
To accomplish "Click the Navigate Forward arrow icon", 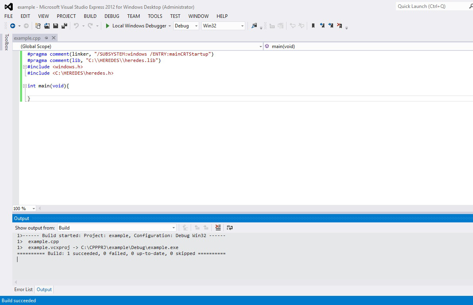I will pyautogui.click(x=26, y=26).
